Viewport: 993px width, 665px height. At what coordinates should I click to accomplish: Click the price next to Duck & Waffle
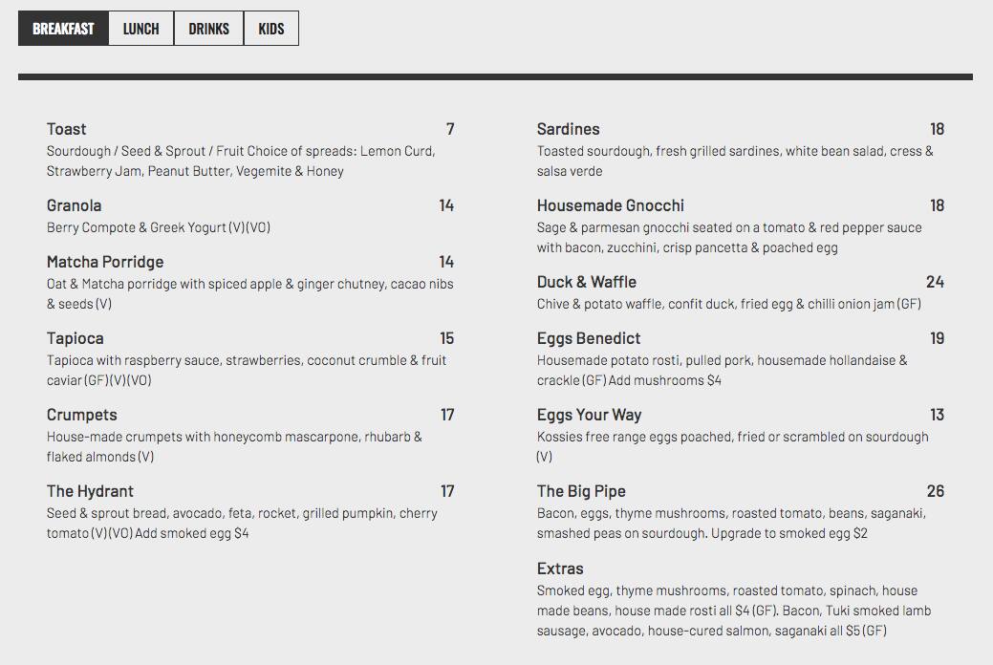(x=937, y=282)
